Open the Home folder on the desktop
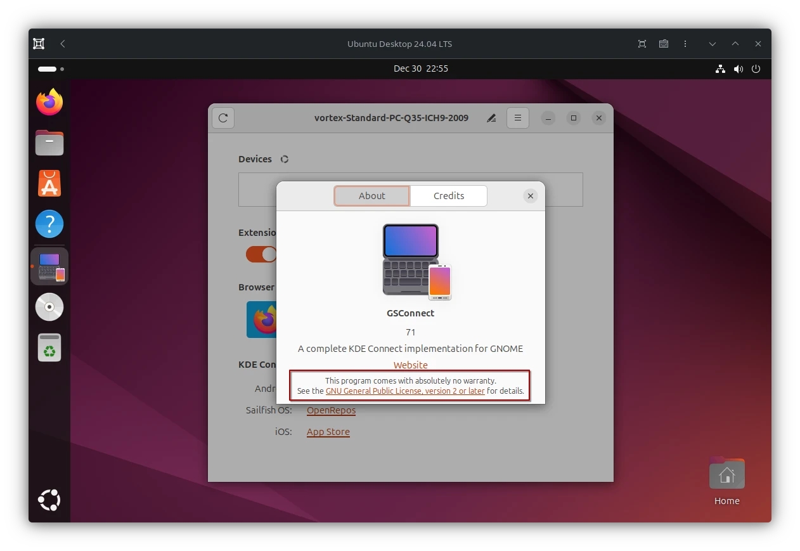Image resolution: width=800 pixels, height=551 pixels. [x=726, y=473]
